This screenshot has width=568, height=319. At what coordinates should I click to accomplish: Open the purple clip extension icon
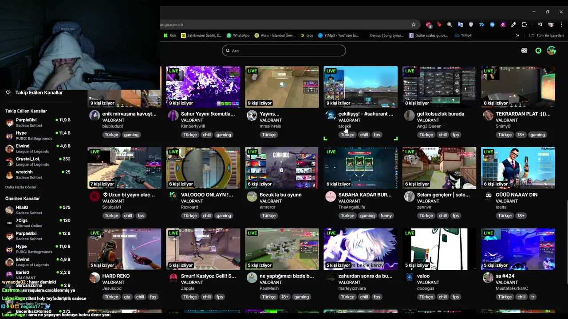pos(503,25)
